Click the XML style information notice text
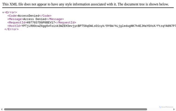 click(x=86, y=4)
